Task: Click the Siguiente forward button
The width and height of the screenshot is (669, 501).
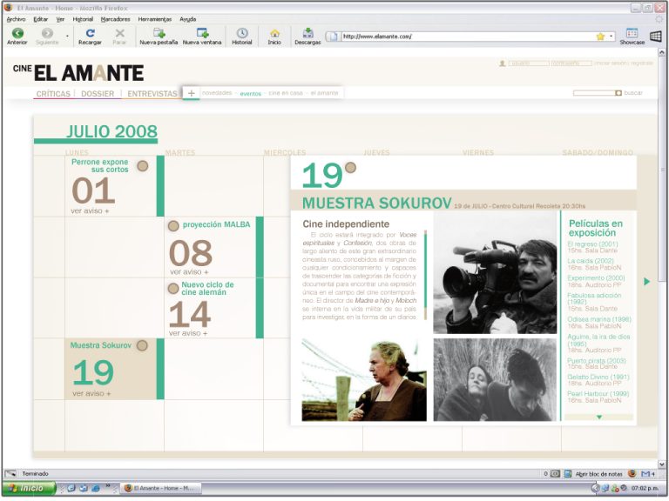Action: click(x=47, y=37)
